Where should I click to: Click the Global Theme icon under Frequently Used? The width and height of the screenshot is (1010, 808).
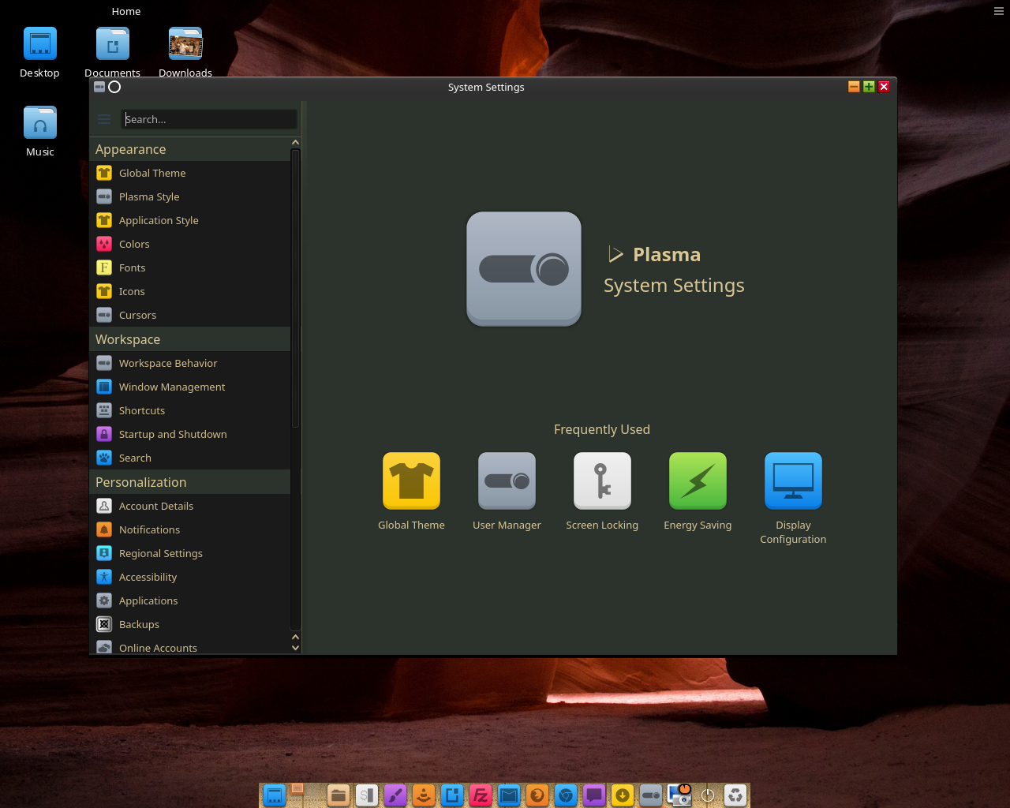pos(411,481)
